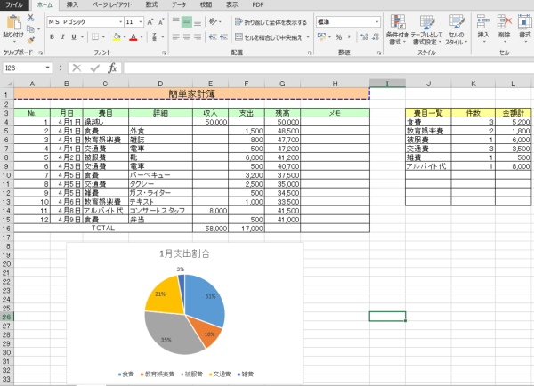Expand the Name Box dropdown
534x386 pixels.
click(48, 68)
